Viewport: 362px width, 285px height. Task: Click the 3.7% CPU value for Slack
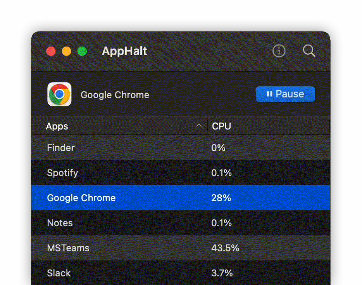[x=222, y=273]
